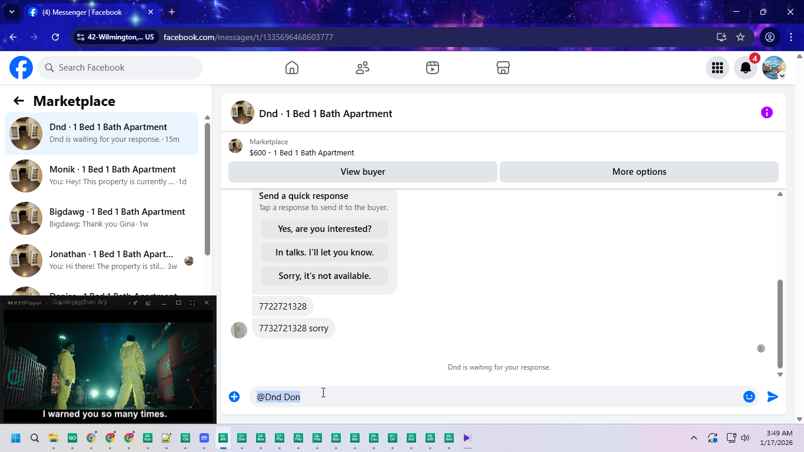This screenshot has height=452, width=804.
Task: Click the site info icon in address bar
Action: click(x=81, y=37)
